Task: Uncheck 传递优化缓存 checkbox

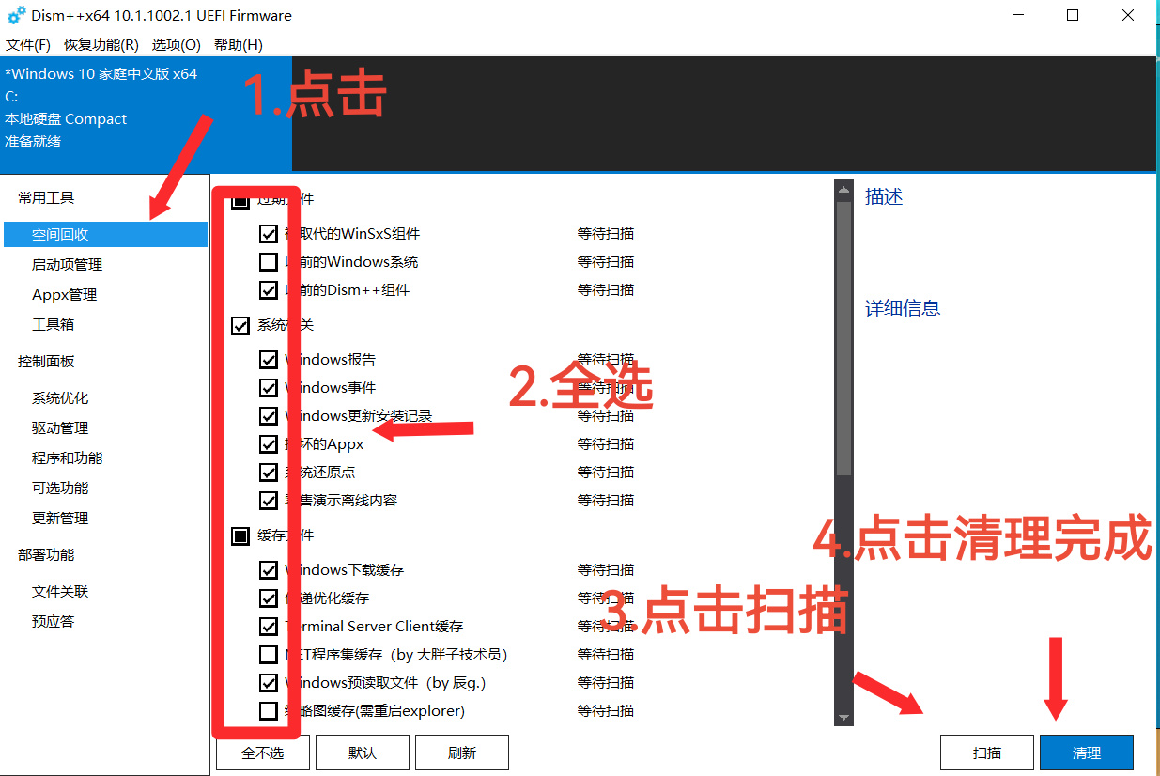Action: [x=269, y=598]
